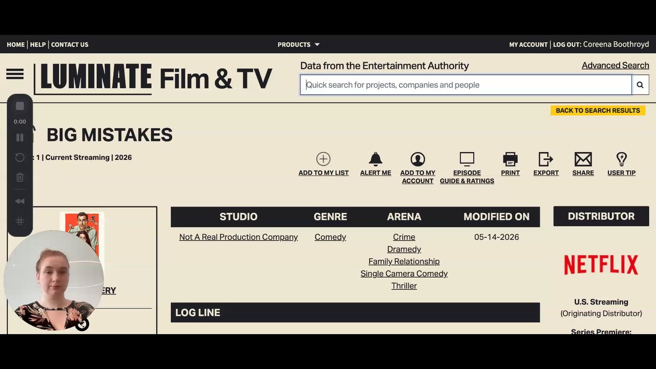Delete the recording via trash icon

pos(20,177)
